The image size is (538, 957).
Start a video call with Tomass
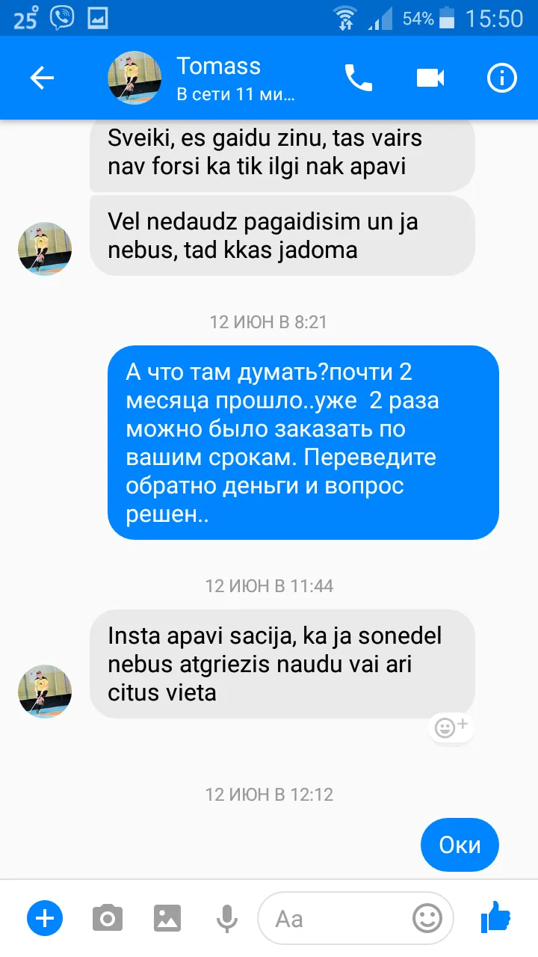(430, 78)
